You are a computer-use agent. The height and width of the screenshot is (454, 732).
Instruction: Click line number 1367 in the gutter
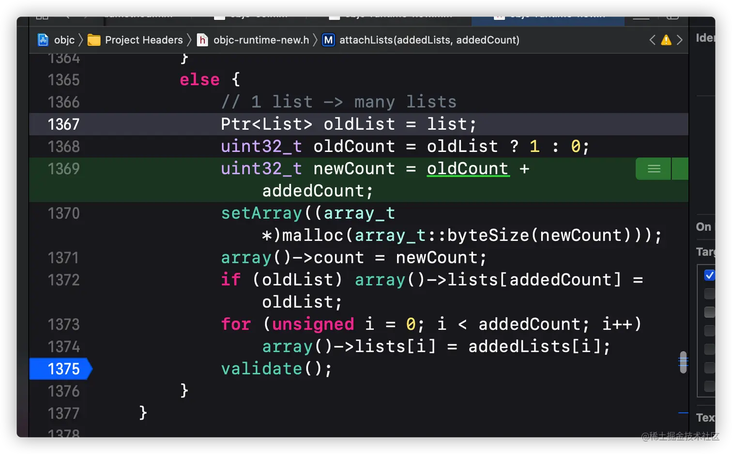coord(63,124)
